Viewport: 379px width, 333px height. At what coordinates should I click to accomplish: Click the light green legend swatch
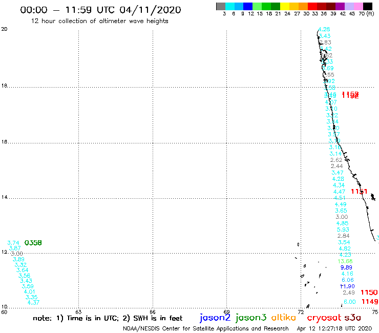[x=257, y=6]
